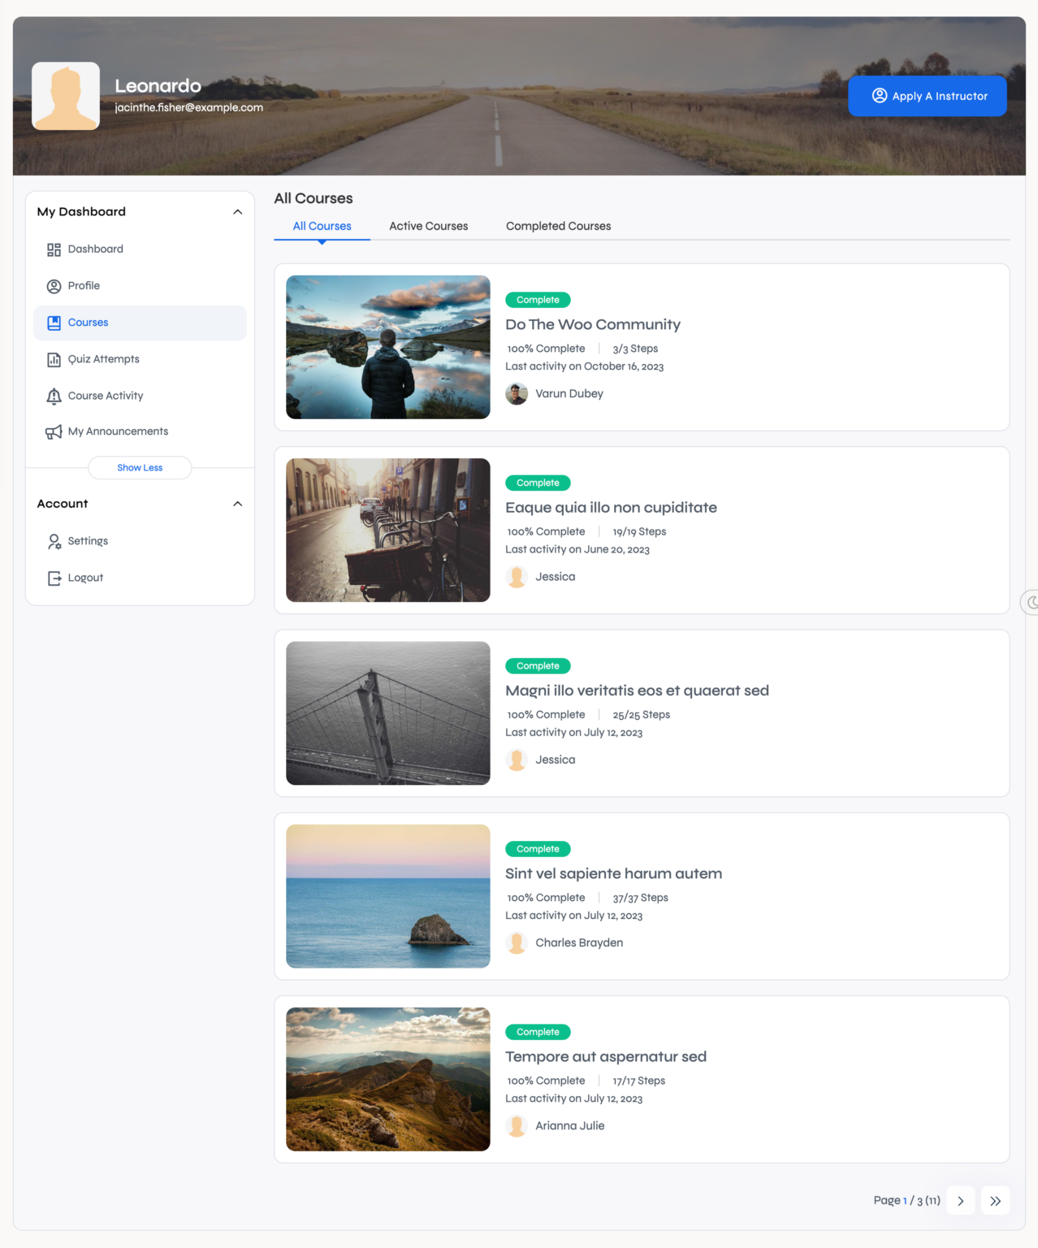
Task: Select the Dashboard icon in the sidebar
Action: [54, 249]
